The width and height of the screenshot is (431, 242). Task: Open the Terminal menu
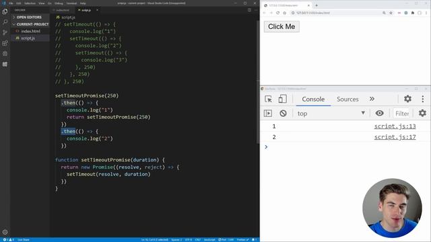pyautogui.click(x=71, y=3)
